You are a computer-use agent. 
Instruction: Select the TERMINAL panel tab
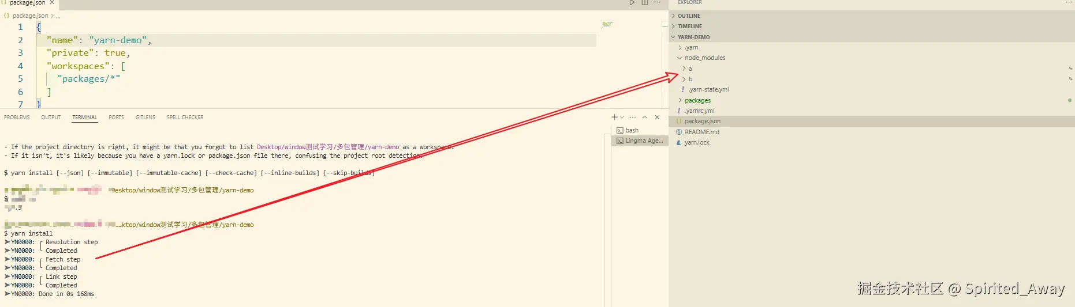(84, 117)
